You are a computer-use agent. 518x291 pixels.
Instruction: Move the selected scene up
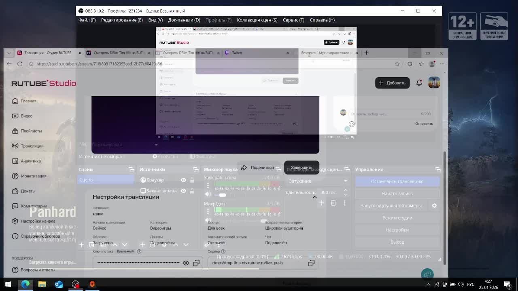[x=115, y=245]
